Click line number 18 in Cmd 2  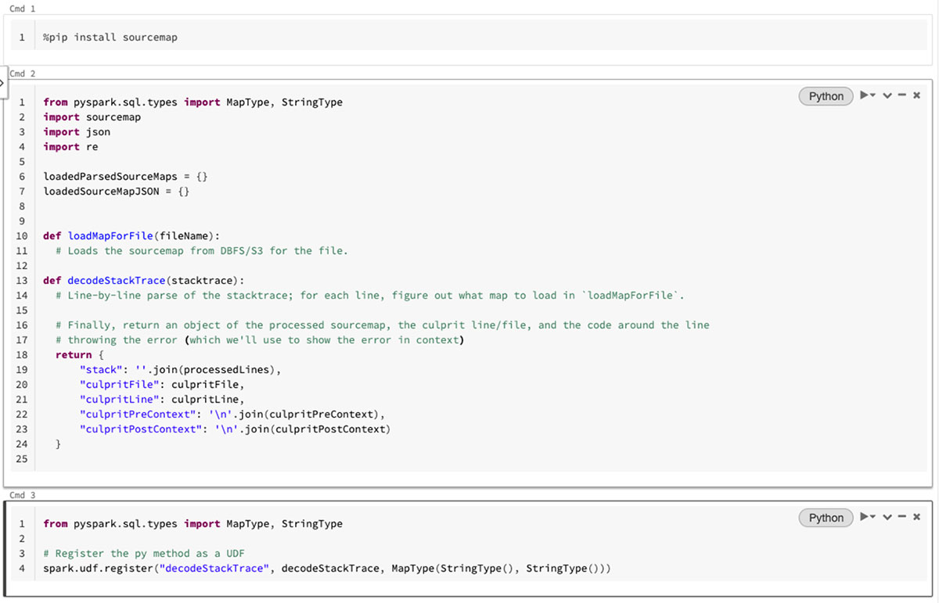(x=22, y=354)
